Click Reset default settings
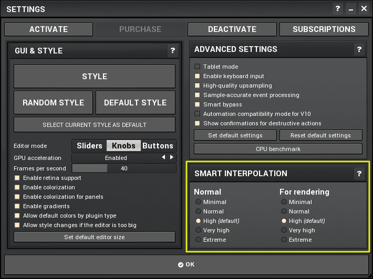The image size is (373, 279). pyautogui.click(x=320, y=135)
